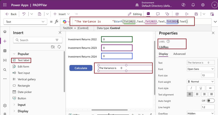218x115 pixels.
Task: Open the data table icon in sidebar
Action: coord(5,51)
